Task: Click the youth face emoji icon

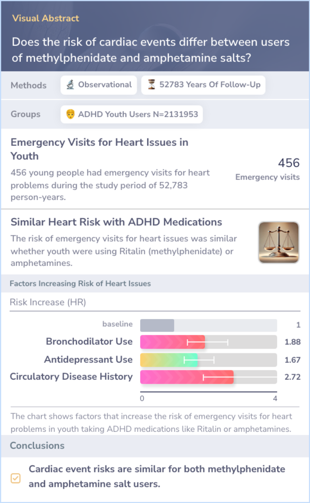Action: click(x=70, y=114)
